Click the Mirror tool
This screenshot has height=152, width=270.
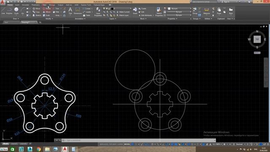pyautogui.click(x=47, y=12)
